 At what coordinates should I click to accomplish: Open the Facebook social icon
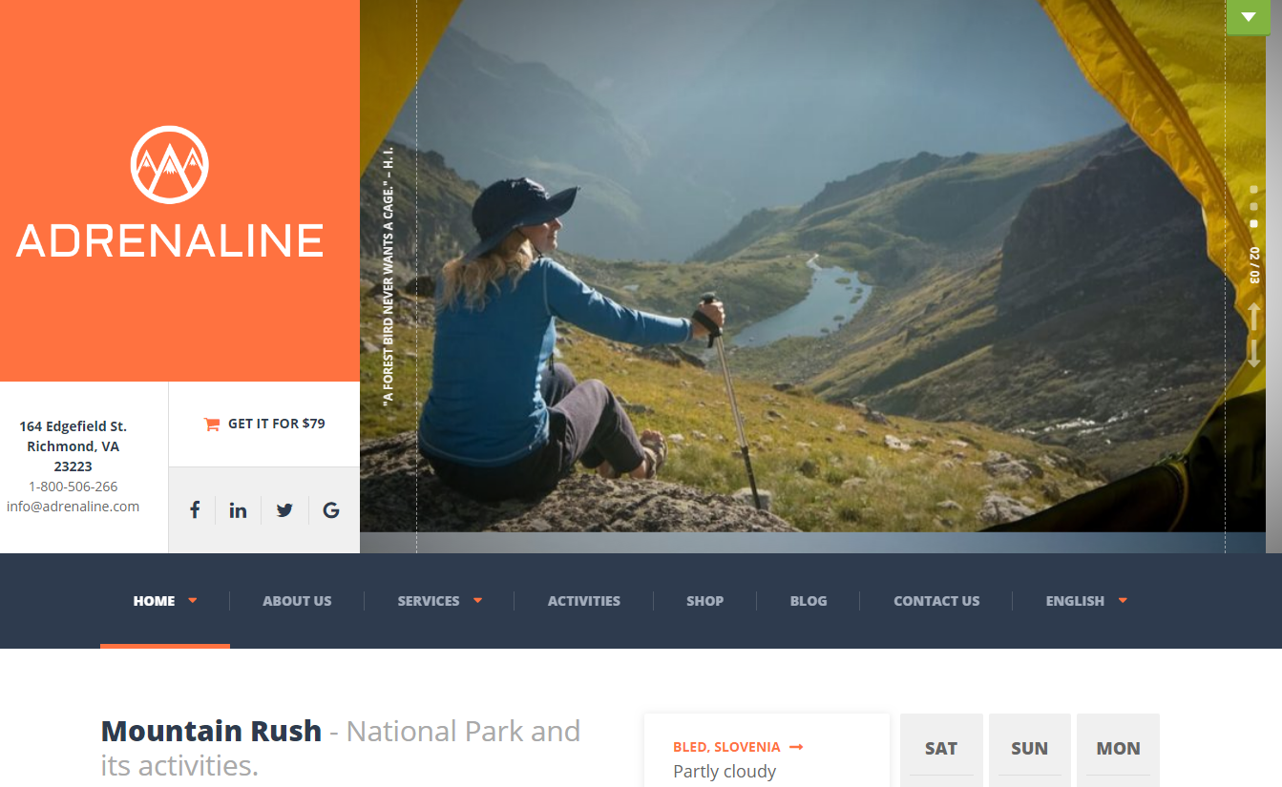(194, 509)
